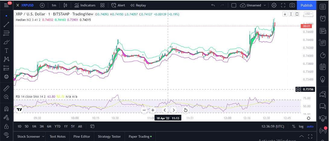Select the All time range
The height and width of the screenshot is (141, 329).
point(80,126)
